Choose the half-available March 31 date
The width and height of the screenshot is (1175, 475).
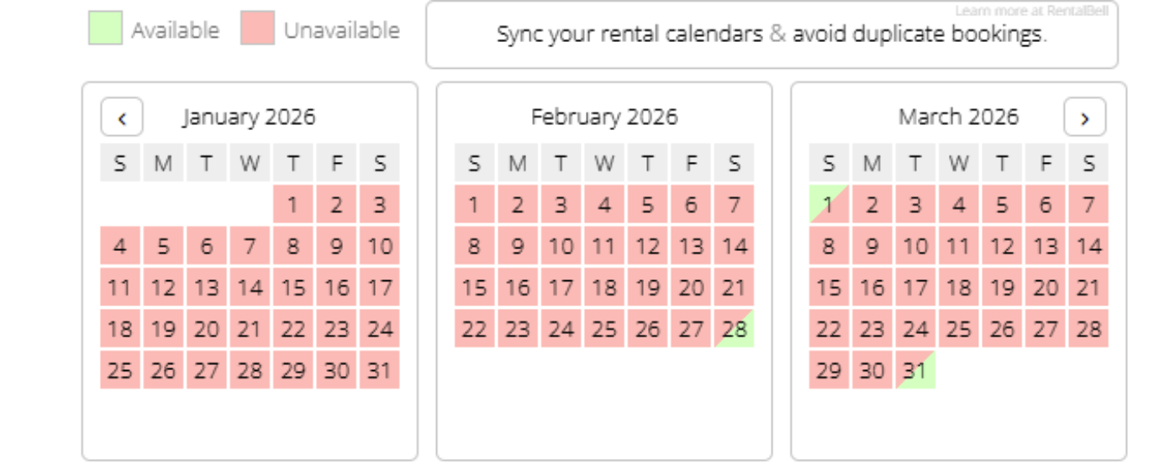[x=915, y=370]
